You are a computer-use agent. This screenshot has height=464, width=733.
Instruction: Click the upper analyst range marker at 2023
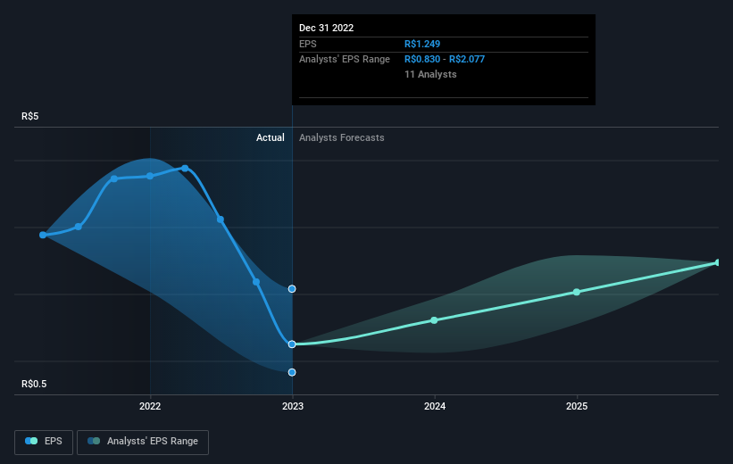point(292,289)
